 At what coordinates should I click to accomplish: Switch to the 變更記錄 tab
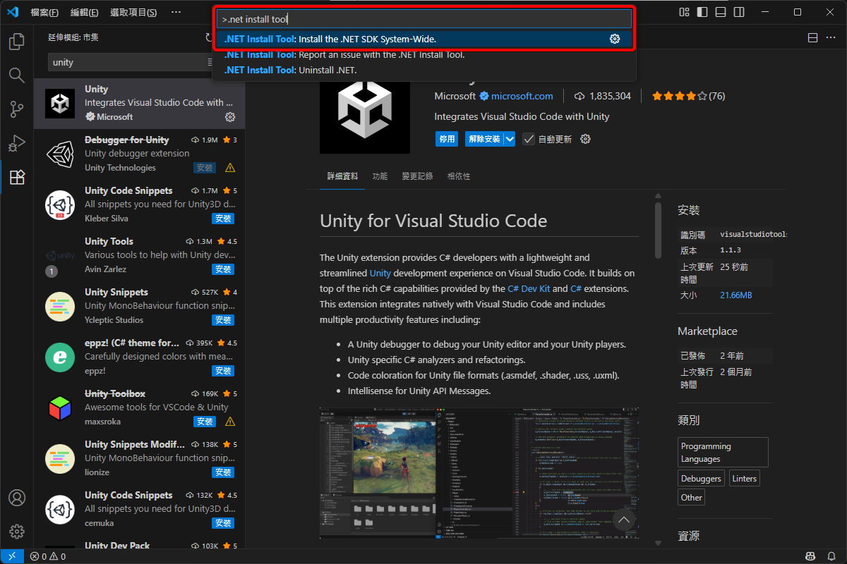417,176
